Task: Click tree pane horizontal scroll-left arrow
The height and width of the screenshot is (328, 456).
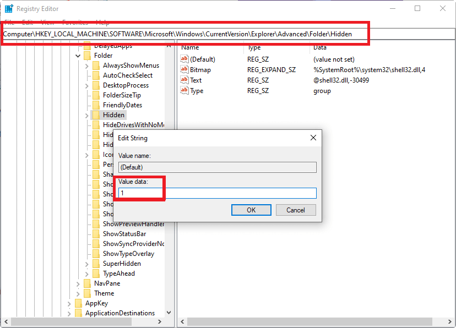Action: [6, 321]
